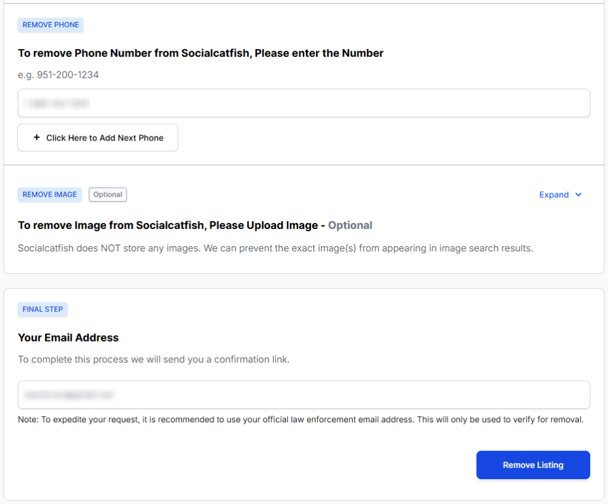Submit with the Remove Listing button

click(x=533, y=465)
